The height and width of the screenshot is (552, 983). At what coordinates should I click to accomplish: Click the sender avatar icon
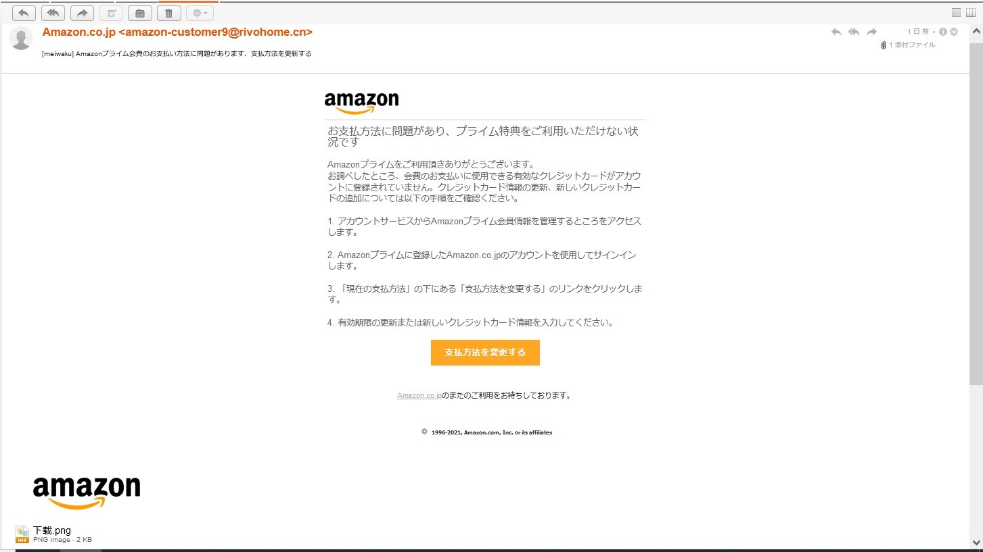[21, 39]
